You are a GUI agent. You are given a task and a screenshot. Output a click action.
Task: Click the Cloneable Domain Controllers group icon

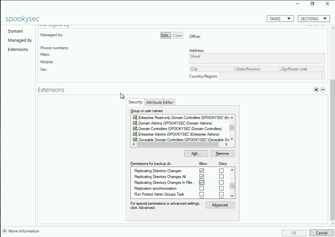click(x=135, y=140)
